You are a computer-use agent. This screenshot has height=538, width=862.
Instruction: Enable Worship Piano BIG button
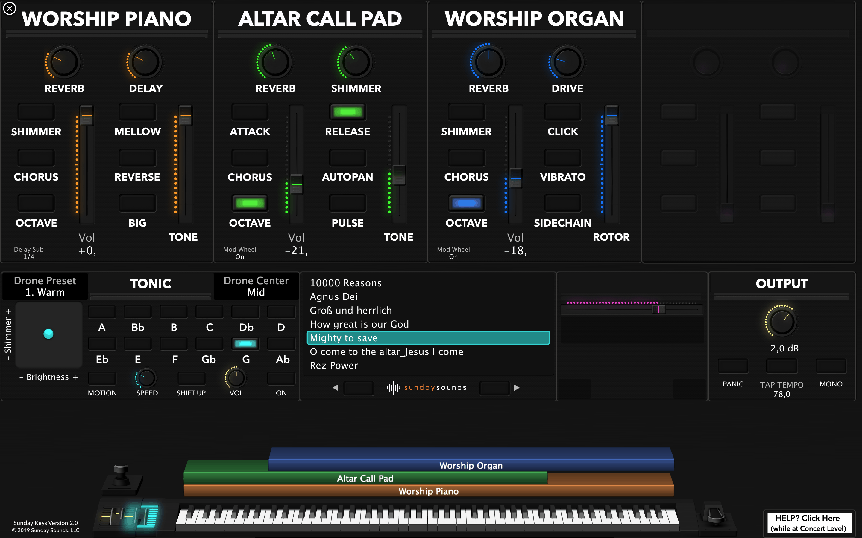pos(137,203)
